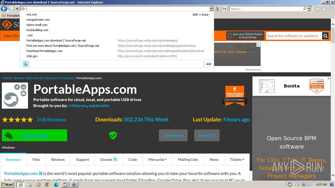The image size is (335, 188).
Task: Click Add search provider button
Action: tap(209, 64)
